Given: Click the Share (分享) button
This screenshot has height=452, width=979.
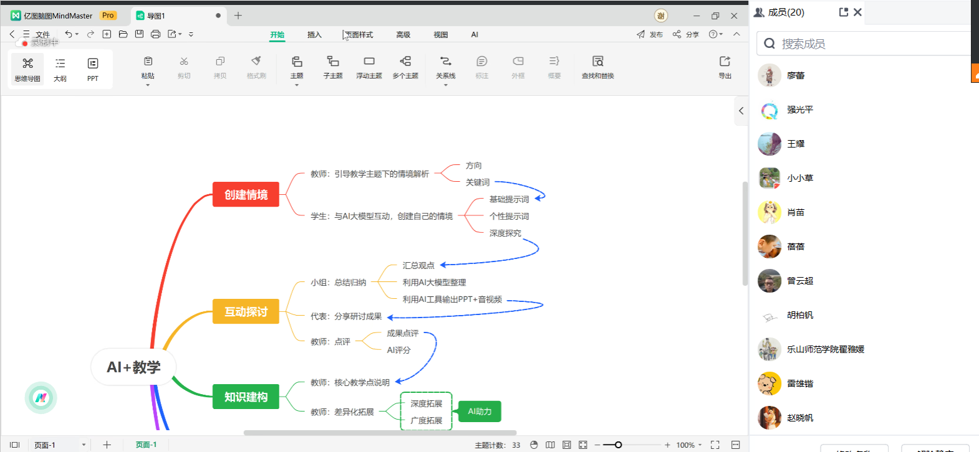Looking at the screenshot, I should tap(686, 35).
